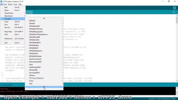Open the Serial Monitor icon
The image size is (178, 100).
(x=174, y=8)
